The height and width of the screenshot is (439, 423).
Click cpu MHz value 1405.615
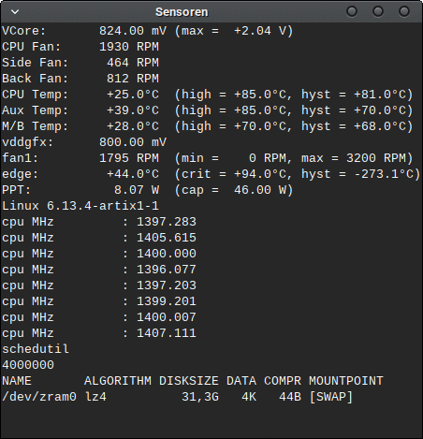167,238
